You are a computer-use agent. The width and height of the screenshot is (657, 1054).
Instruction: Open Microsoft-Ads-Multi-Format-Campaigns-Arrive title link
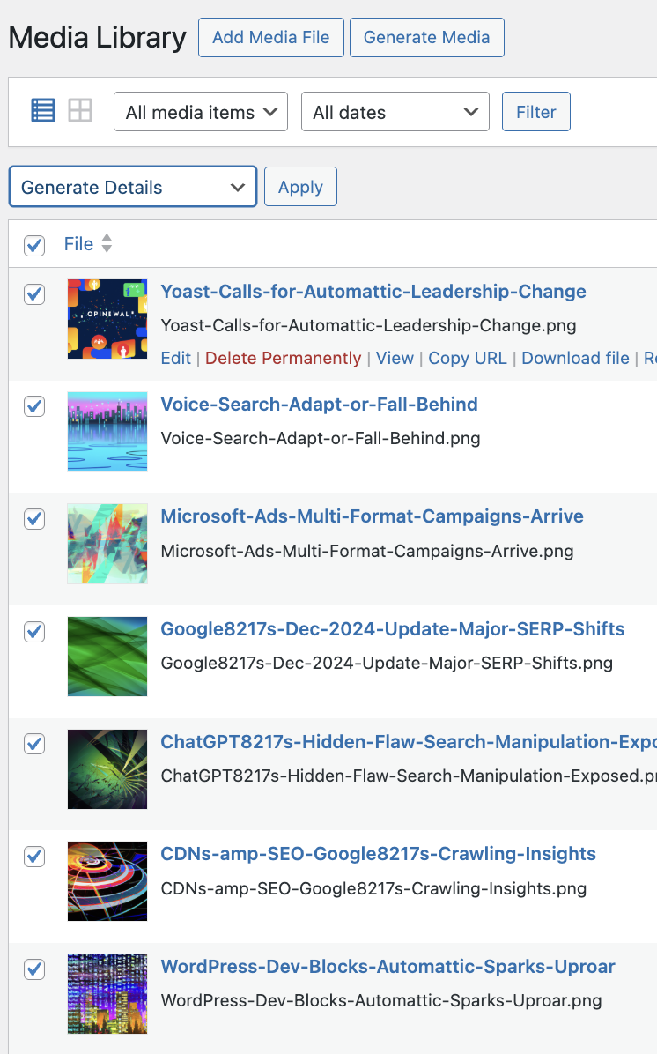(x=372, y=516)
